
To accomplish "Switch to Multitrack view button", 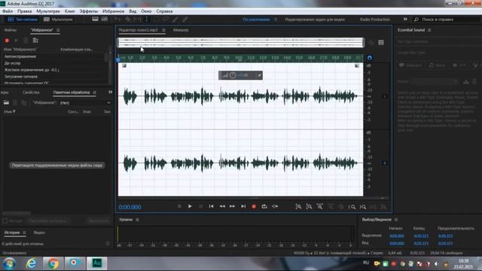I will click(x=58, y=20).
